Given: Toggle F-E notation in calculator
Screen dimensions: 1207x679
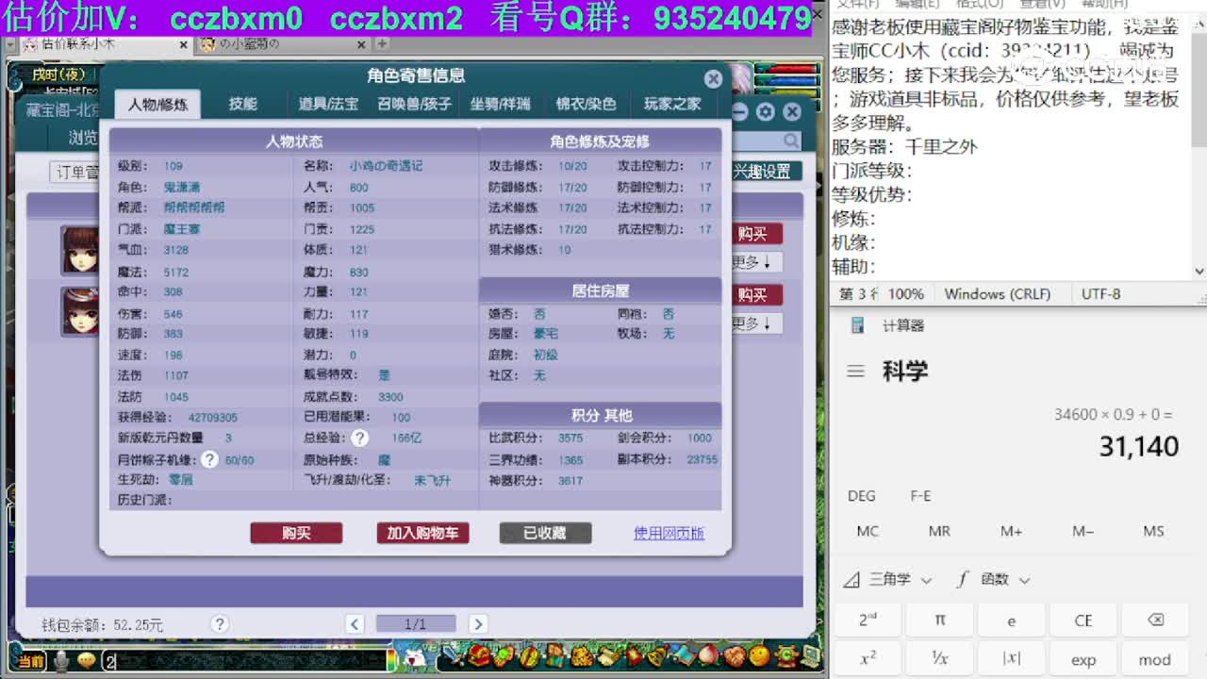Looking at the screenshot, I should click(921, 496).
